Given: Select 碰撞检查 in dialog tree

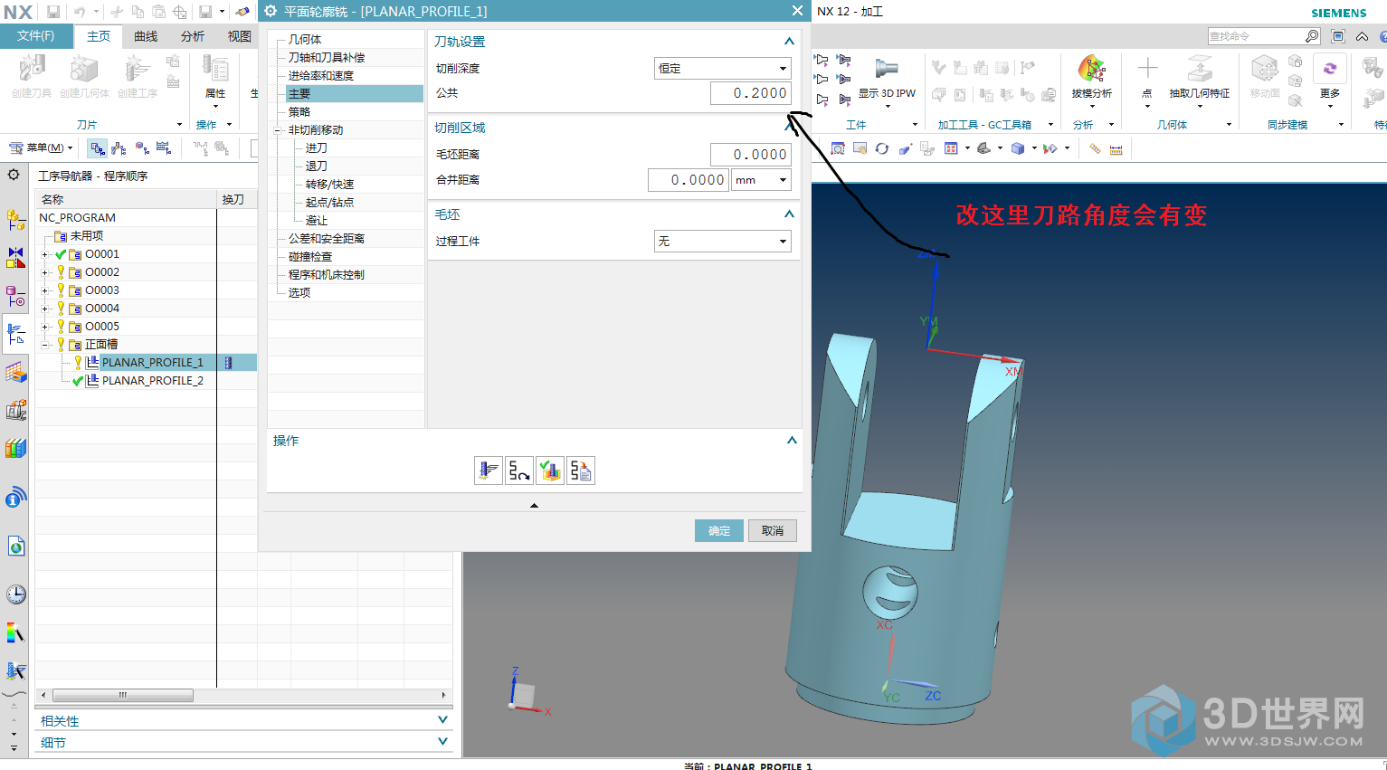Looking at the screenshot, I should click(310, 257).
